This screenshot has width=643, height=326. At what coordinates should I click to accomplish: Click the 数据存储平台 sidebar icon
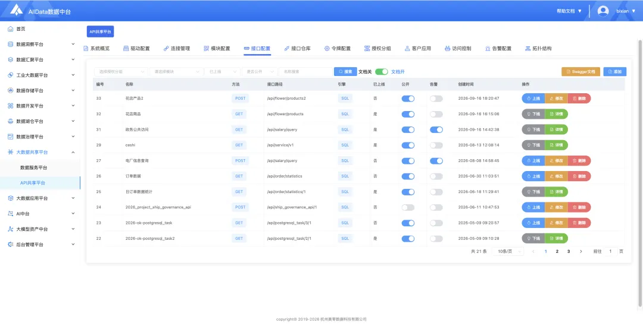click(x=11, y=90)
